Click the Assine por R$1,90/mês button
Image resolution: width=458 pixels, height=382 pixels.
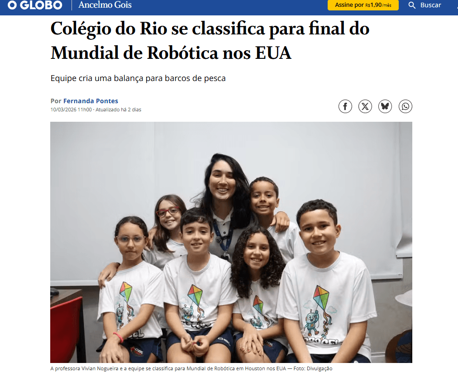[363, 5]
